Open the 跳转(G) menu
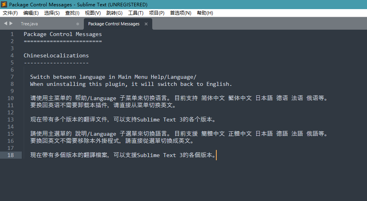 pyautogui.click(x=114, y=13)
